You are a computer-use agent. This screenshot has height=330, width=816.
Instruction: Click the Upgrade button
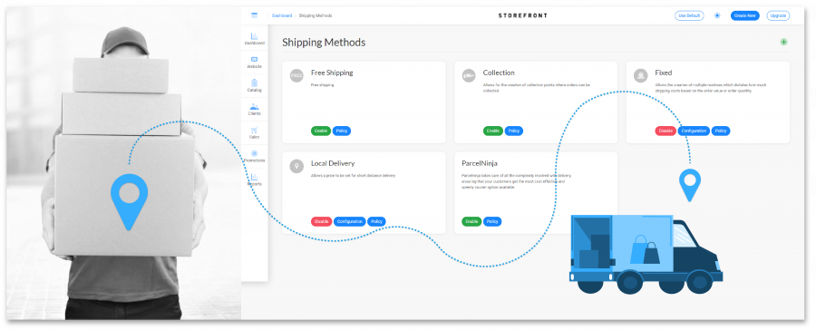pos(778,15)
